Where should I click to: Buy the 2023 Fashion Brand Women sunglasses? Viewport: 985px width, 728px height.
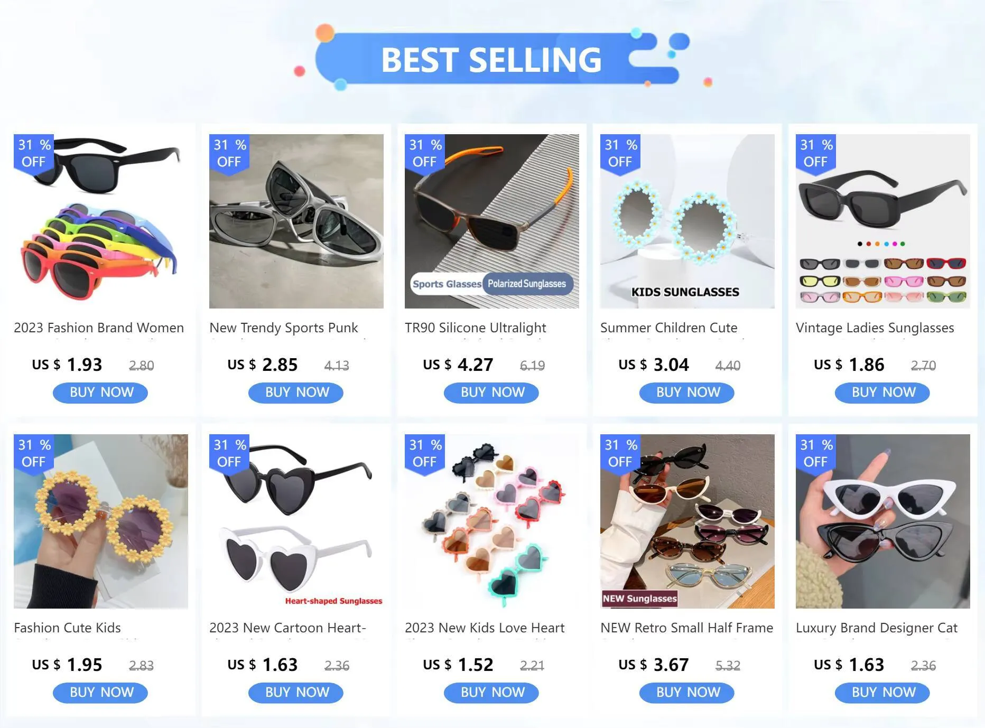[x=100, y=393]
